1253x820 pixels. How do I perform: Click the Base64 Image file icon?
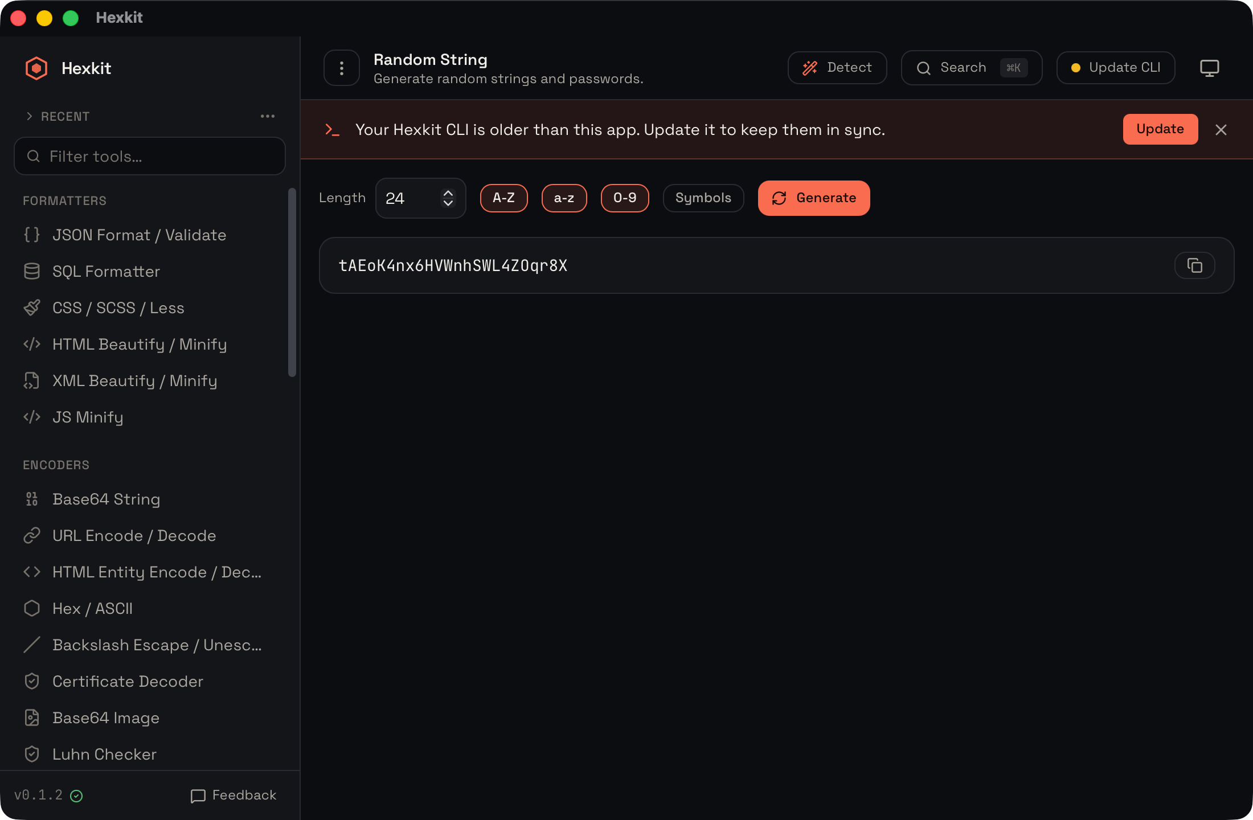pos(32,717)
